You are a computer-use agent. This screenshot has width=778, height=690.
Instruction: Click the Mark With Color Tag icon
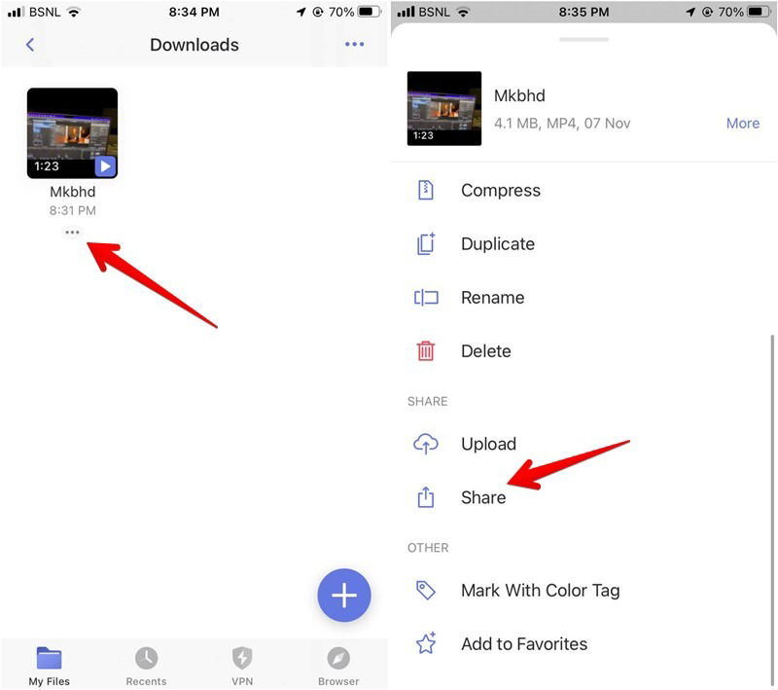point(426,591)
